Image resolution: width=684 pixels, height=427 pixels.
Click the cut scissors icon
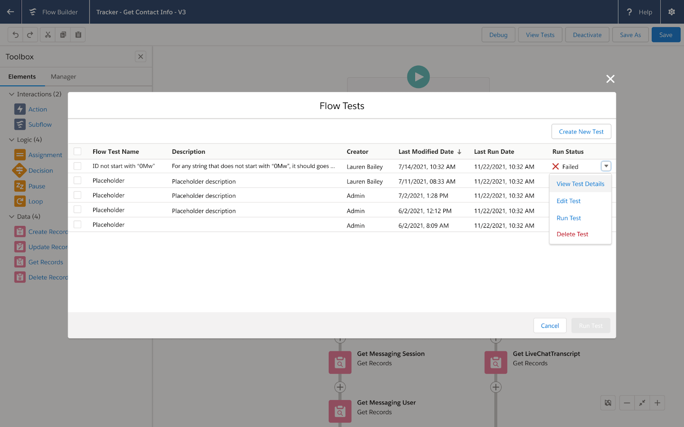tap(48, 35)
